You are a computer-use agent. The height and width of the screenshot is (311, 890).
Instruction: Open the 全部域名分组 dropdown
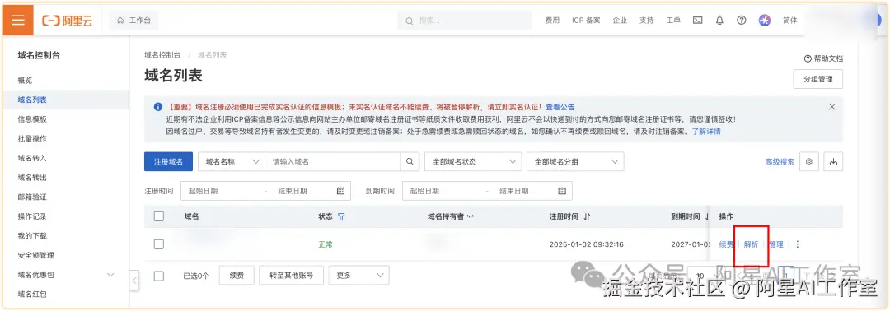click(575, 161)
